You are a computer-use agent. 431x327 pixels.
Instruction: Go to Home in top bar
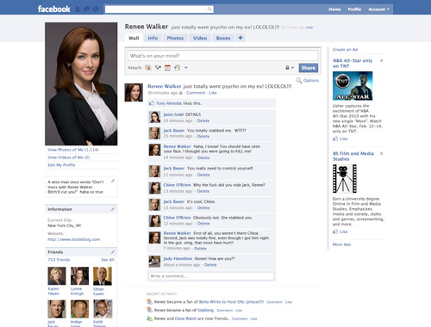334,9
